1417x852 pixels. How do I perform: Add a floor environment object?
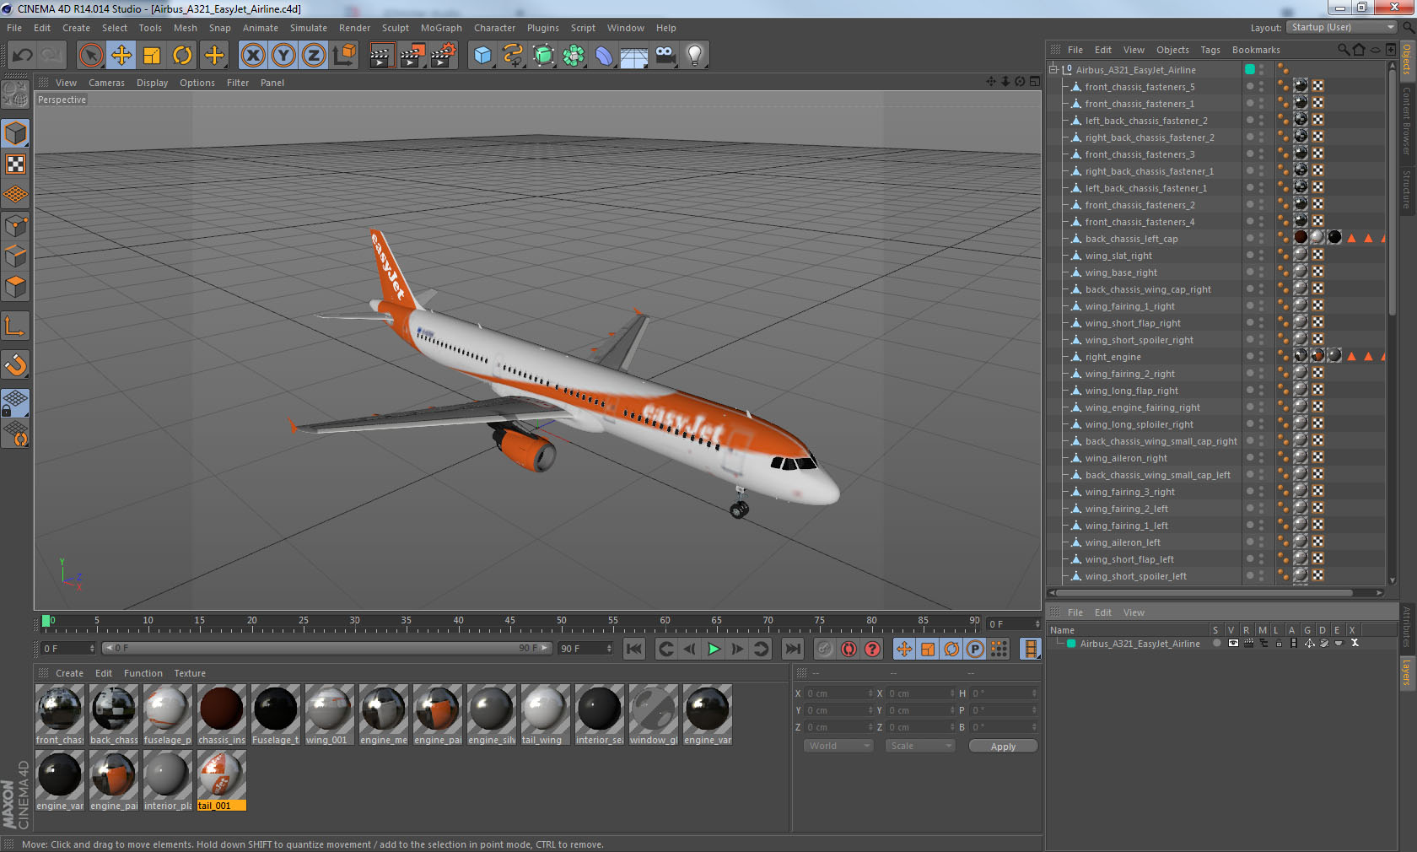[634, 56]
